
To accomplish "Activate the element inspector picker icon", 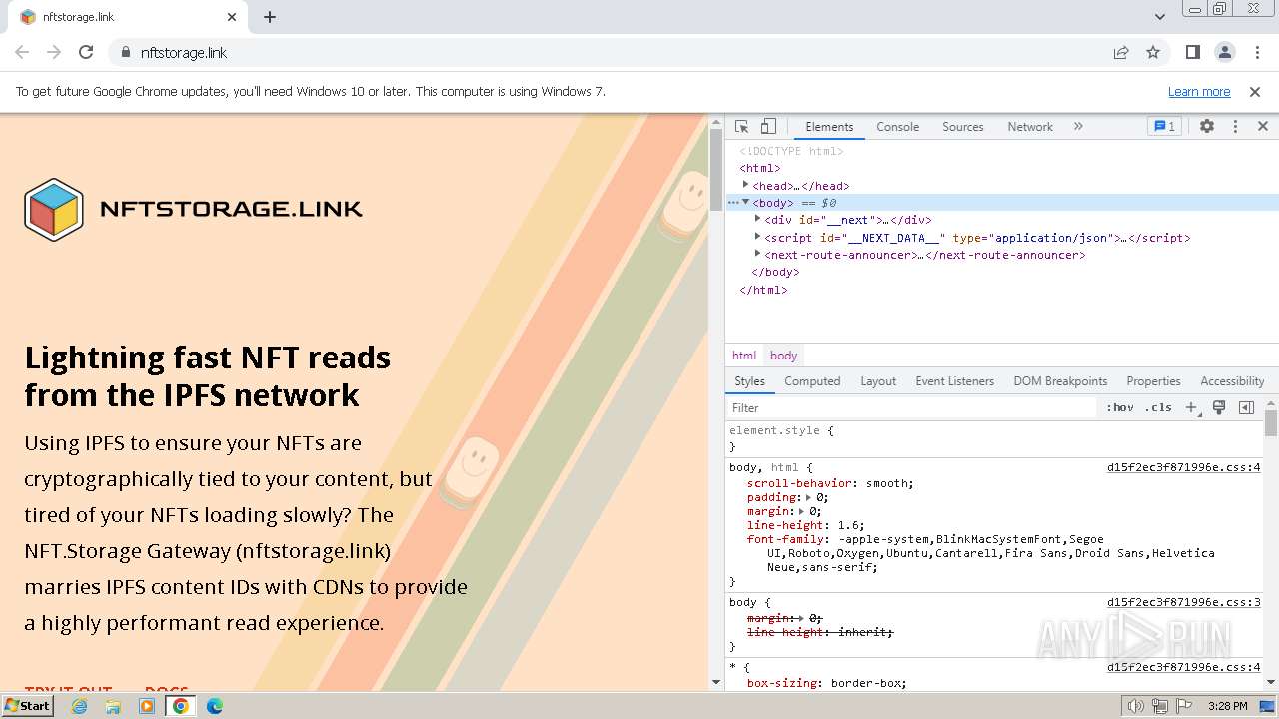I will point(741,127).
